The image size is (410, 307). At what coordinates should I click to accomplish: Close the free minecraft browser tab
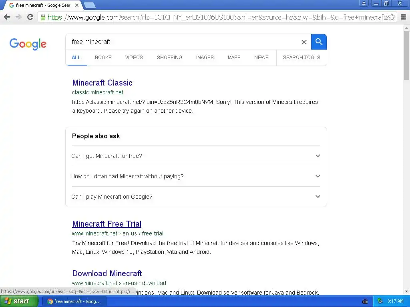coord(77,5)
